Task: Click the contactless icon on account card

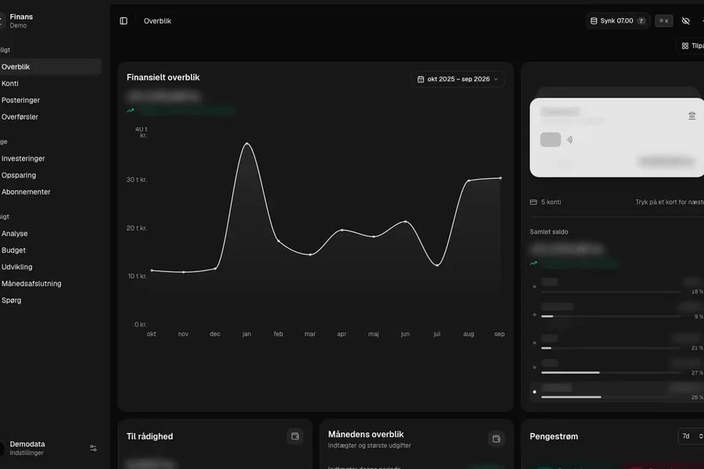Action: point(569,140)
